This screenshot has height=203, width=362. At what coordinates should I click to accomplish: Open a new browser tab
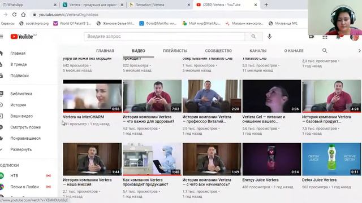coord(266,5)
